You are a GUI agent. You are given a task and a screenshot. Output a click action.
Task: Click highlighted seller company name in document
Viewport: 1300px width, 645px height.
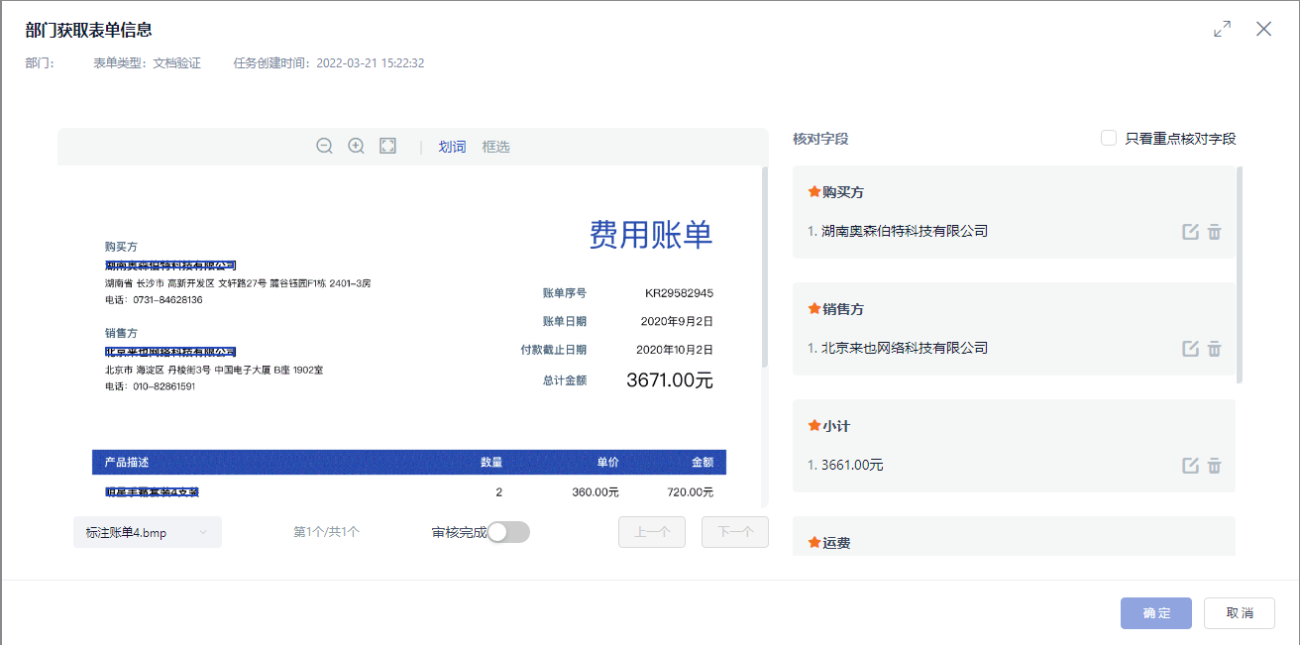[x=170, y=352]
